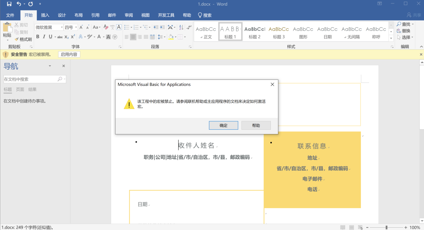Sort text with the A-Z sort icon
This screenshot has width=424, height=230.
pyautogui.click(x=181, y=27)
